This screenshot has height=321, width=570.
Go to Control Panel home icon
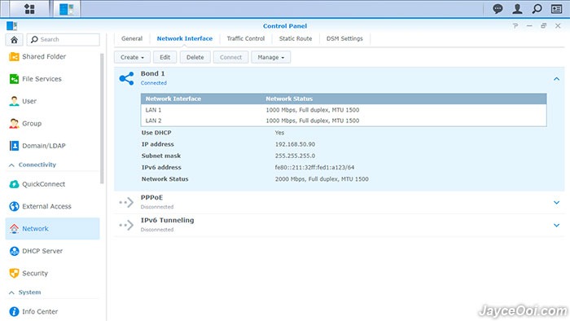coord(14,40)
